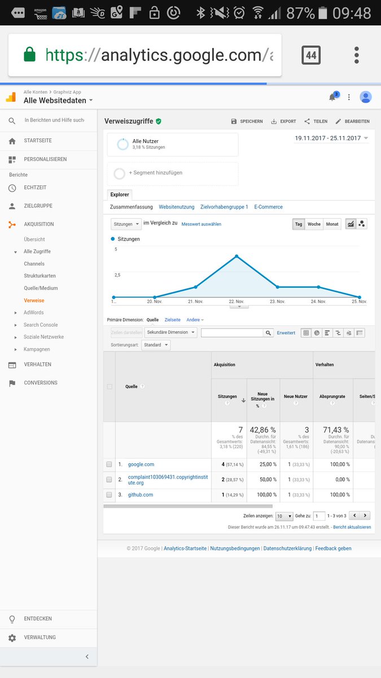
Task: Click help icon next to Quelle header
Action: [142, 387]
